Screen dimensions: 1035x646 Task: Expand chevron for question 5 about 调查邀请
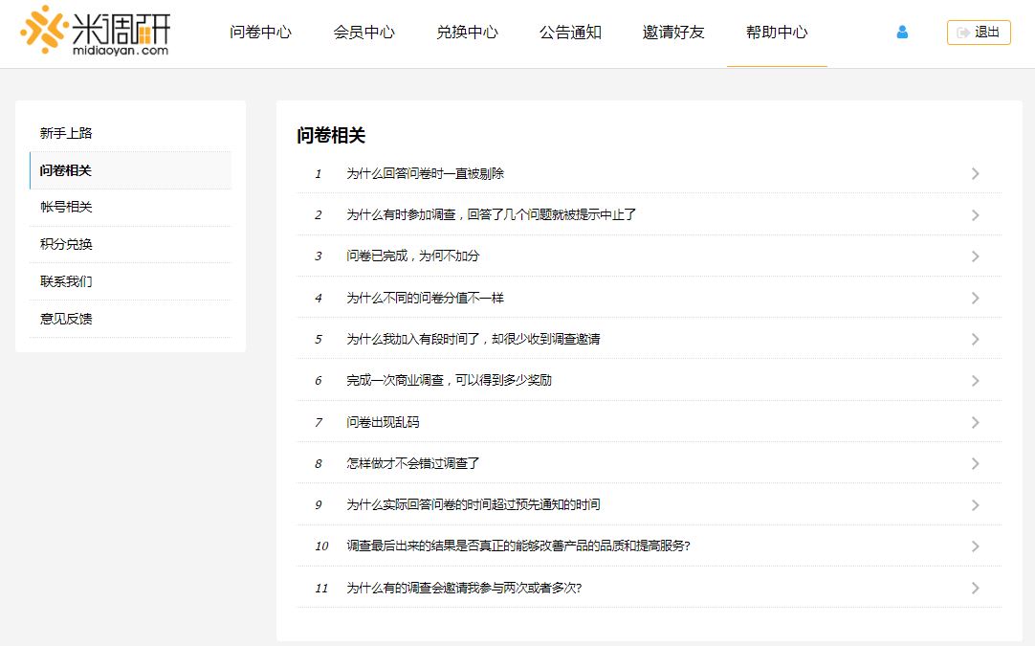[975, 340]
